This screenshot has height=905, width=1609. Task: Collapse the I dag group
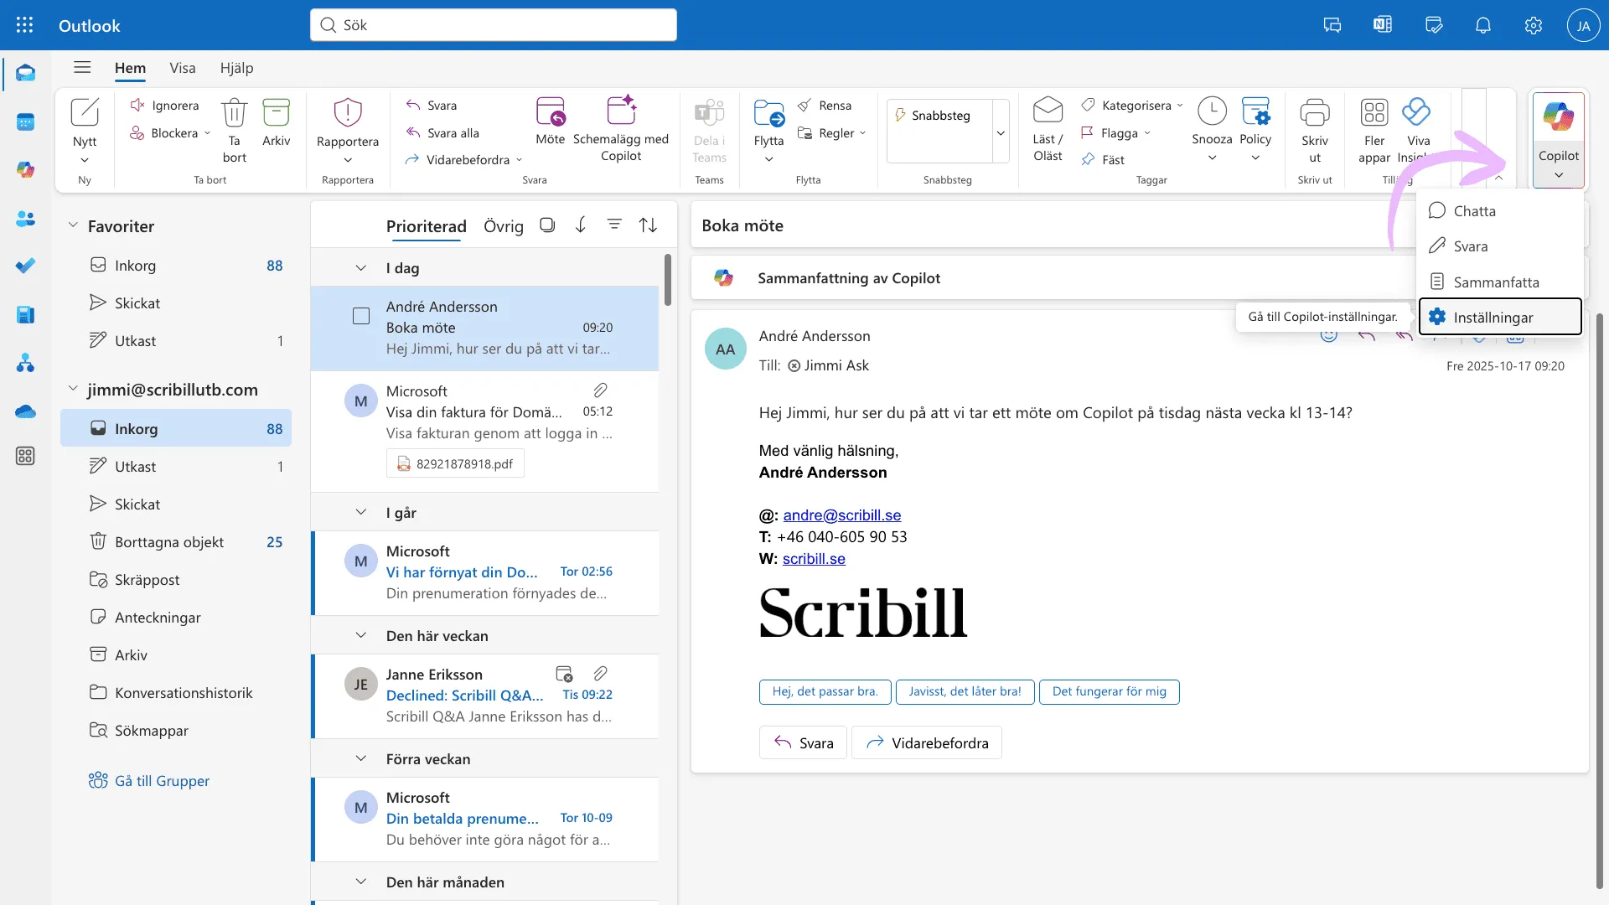(361, 268)
